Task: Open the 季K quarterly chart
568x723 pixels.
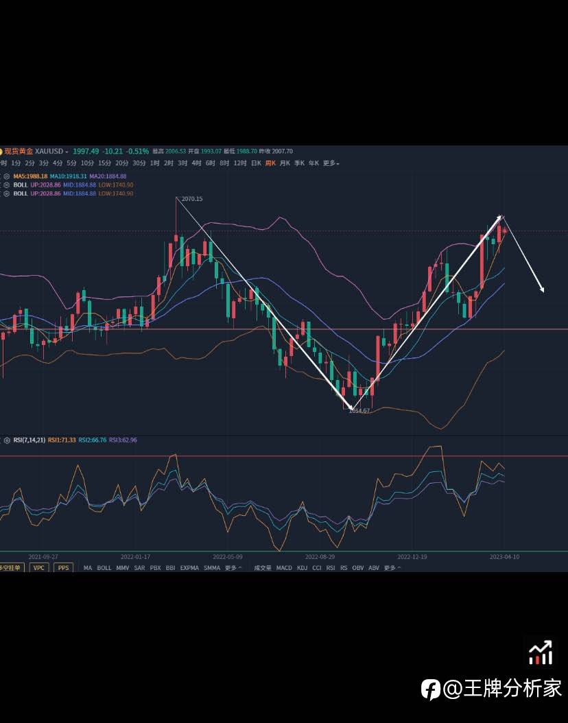Action: 299,163
